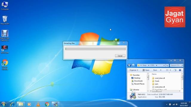Select the corel_draw x8 folder
191x107 pixels.
pyautogui.click(x=158, y=78)
